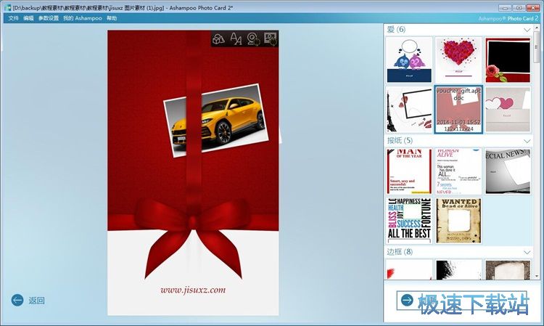Select the Eiffel Tower love template

(x=409, y=110)
